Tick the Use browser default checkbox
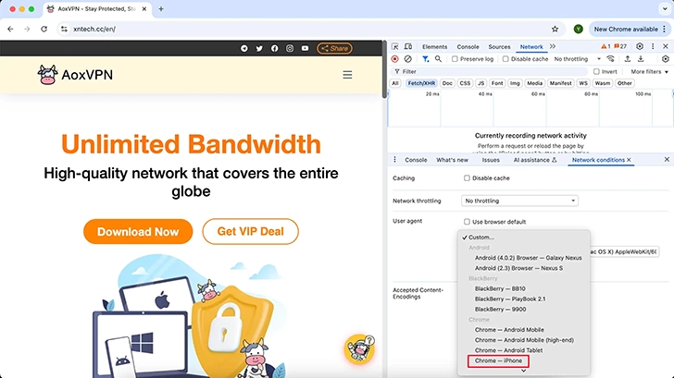Viewport: 674px width, 378px height. click(468, 222)
